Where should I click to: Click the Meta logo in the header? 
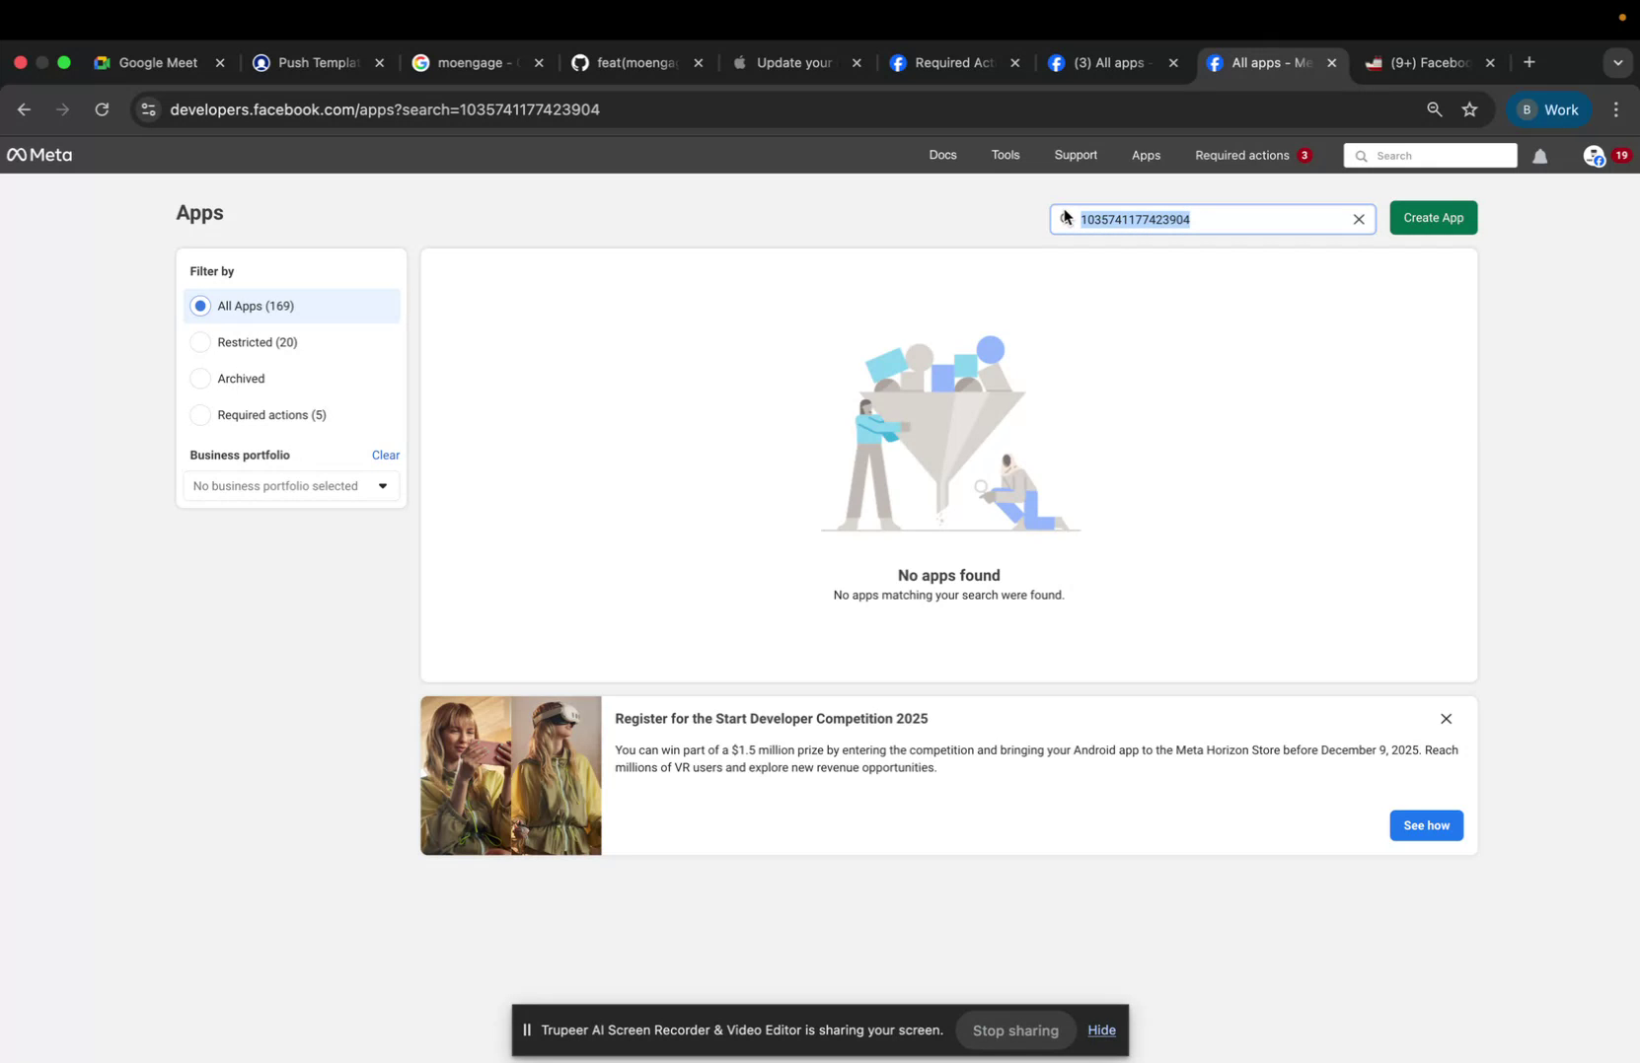coord(38,155)
